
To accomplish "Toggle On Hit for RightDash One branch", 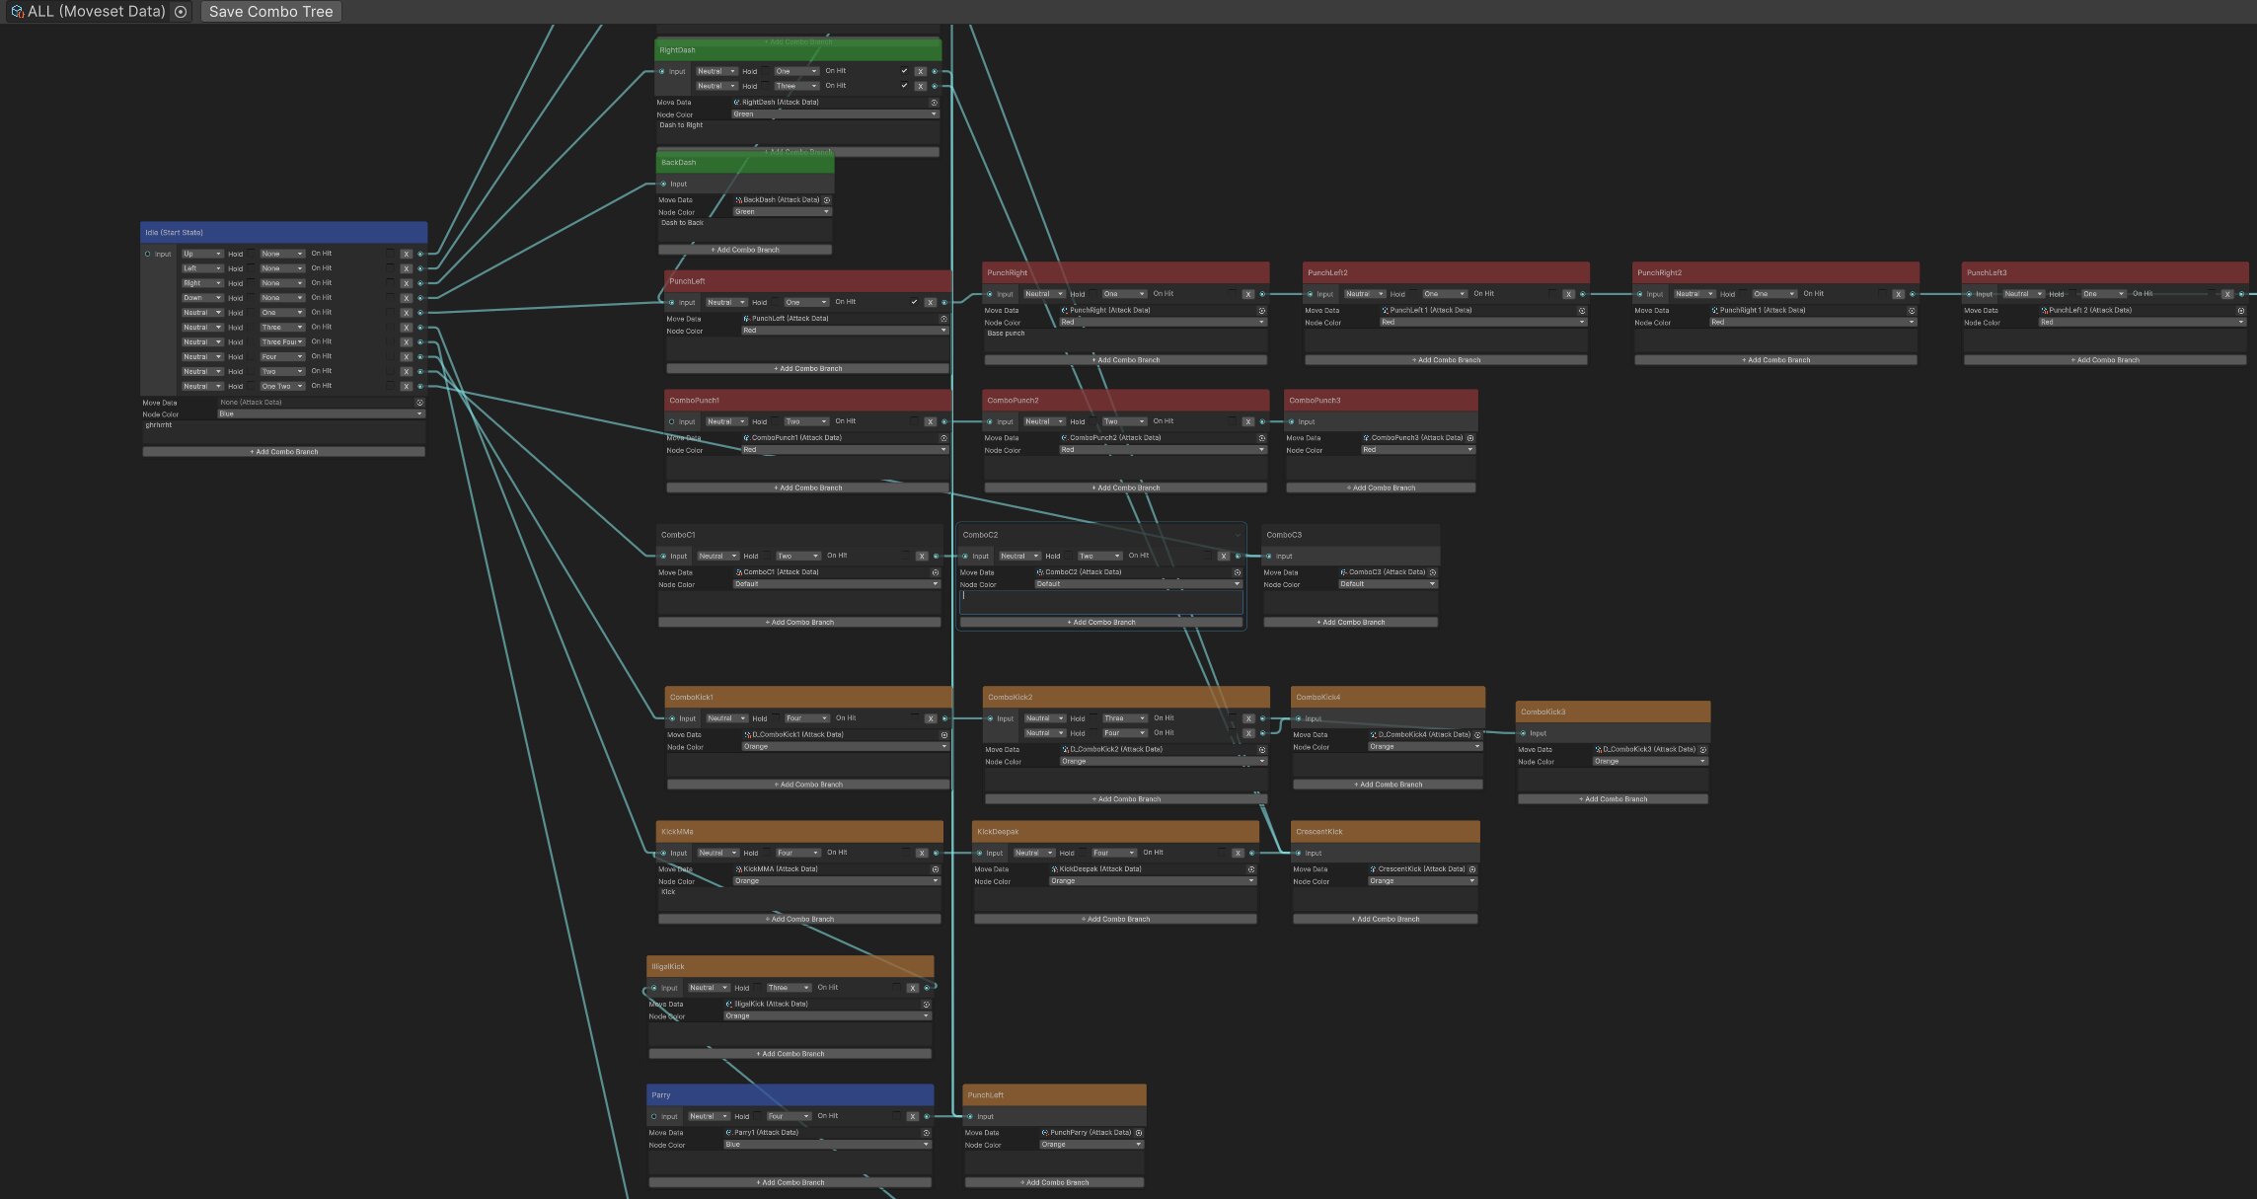I will 904,71.
